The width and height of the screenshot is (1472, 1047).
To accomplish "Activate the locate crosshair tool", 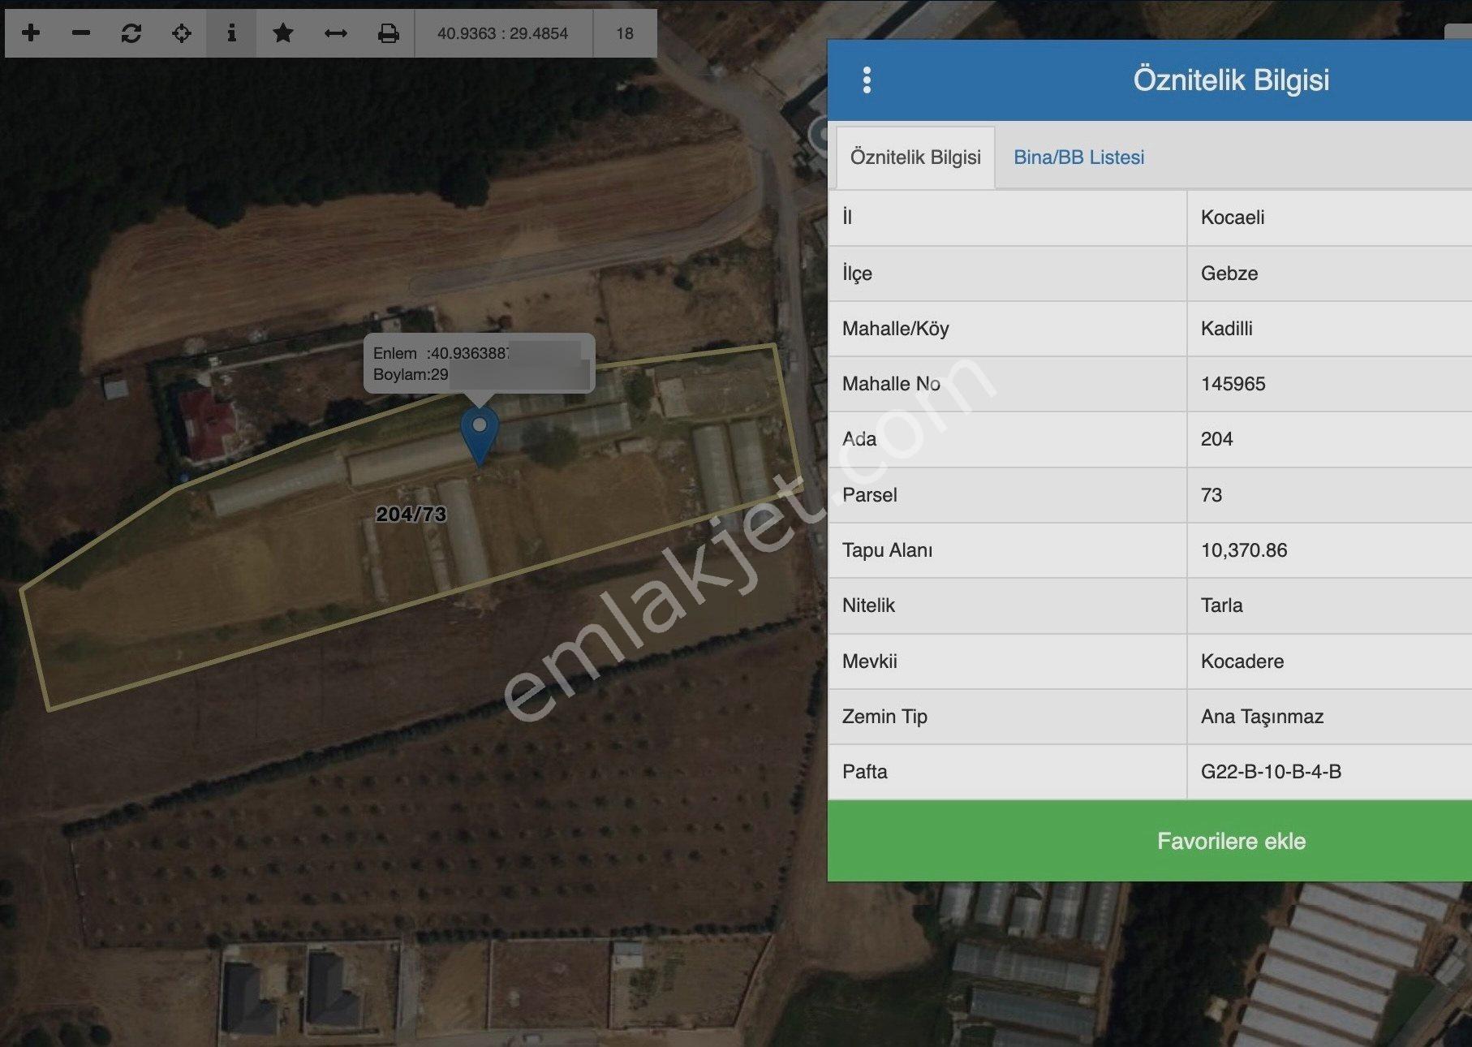I will (x=182, y=33).
